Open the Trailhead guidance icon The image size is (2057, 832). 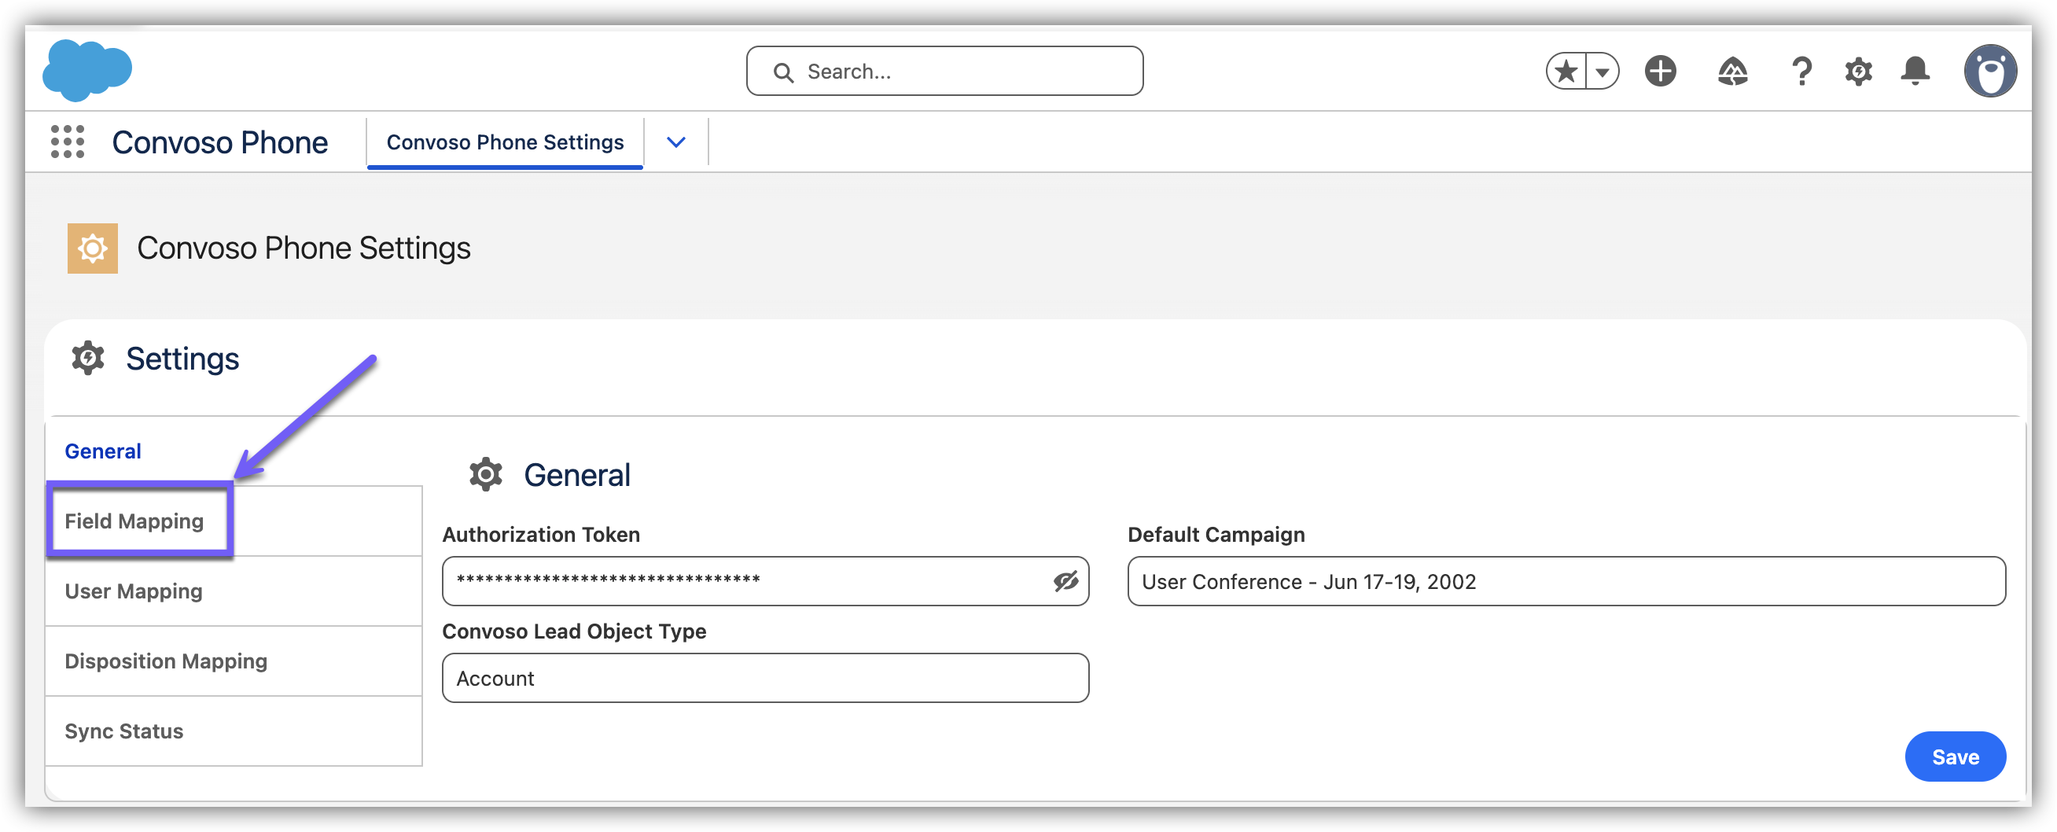pos(1732,72)
